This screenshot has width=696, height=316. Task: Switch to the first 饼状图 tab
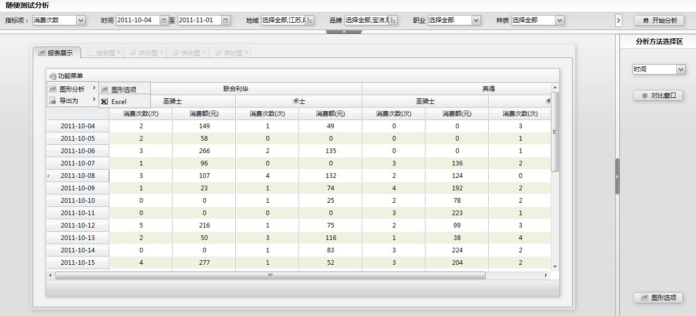145,53
